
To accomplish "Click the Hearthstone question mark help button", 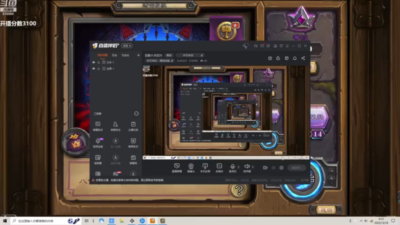I will (x=239, y=190).
